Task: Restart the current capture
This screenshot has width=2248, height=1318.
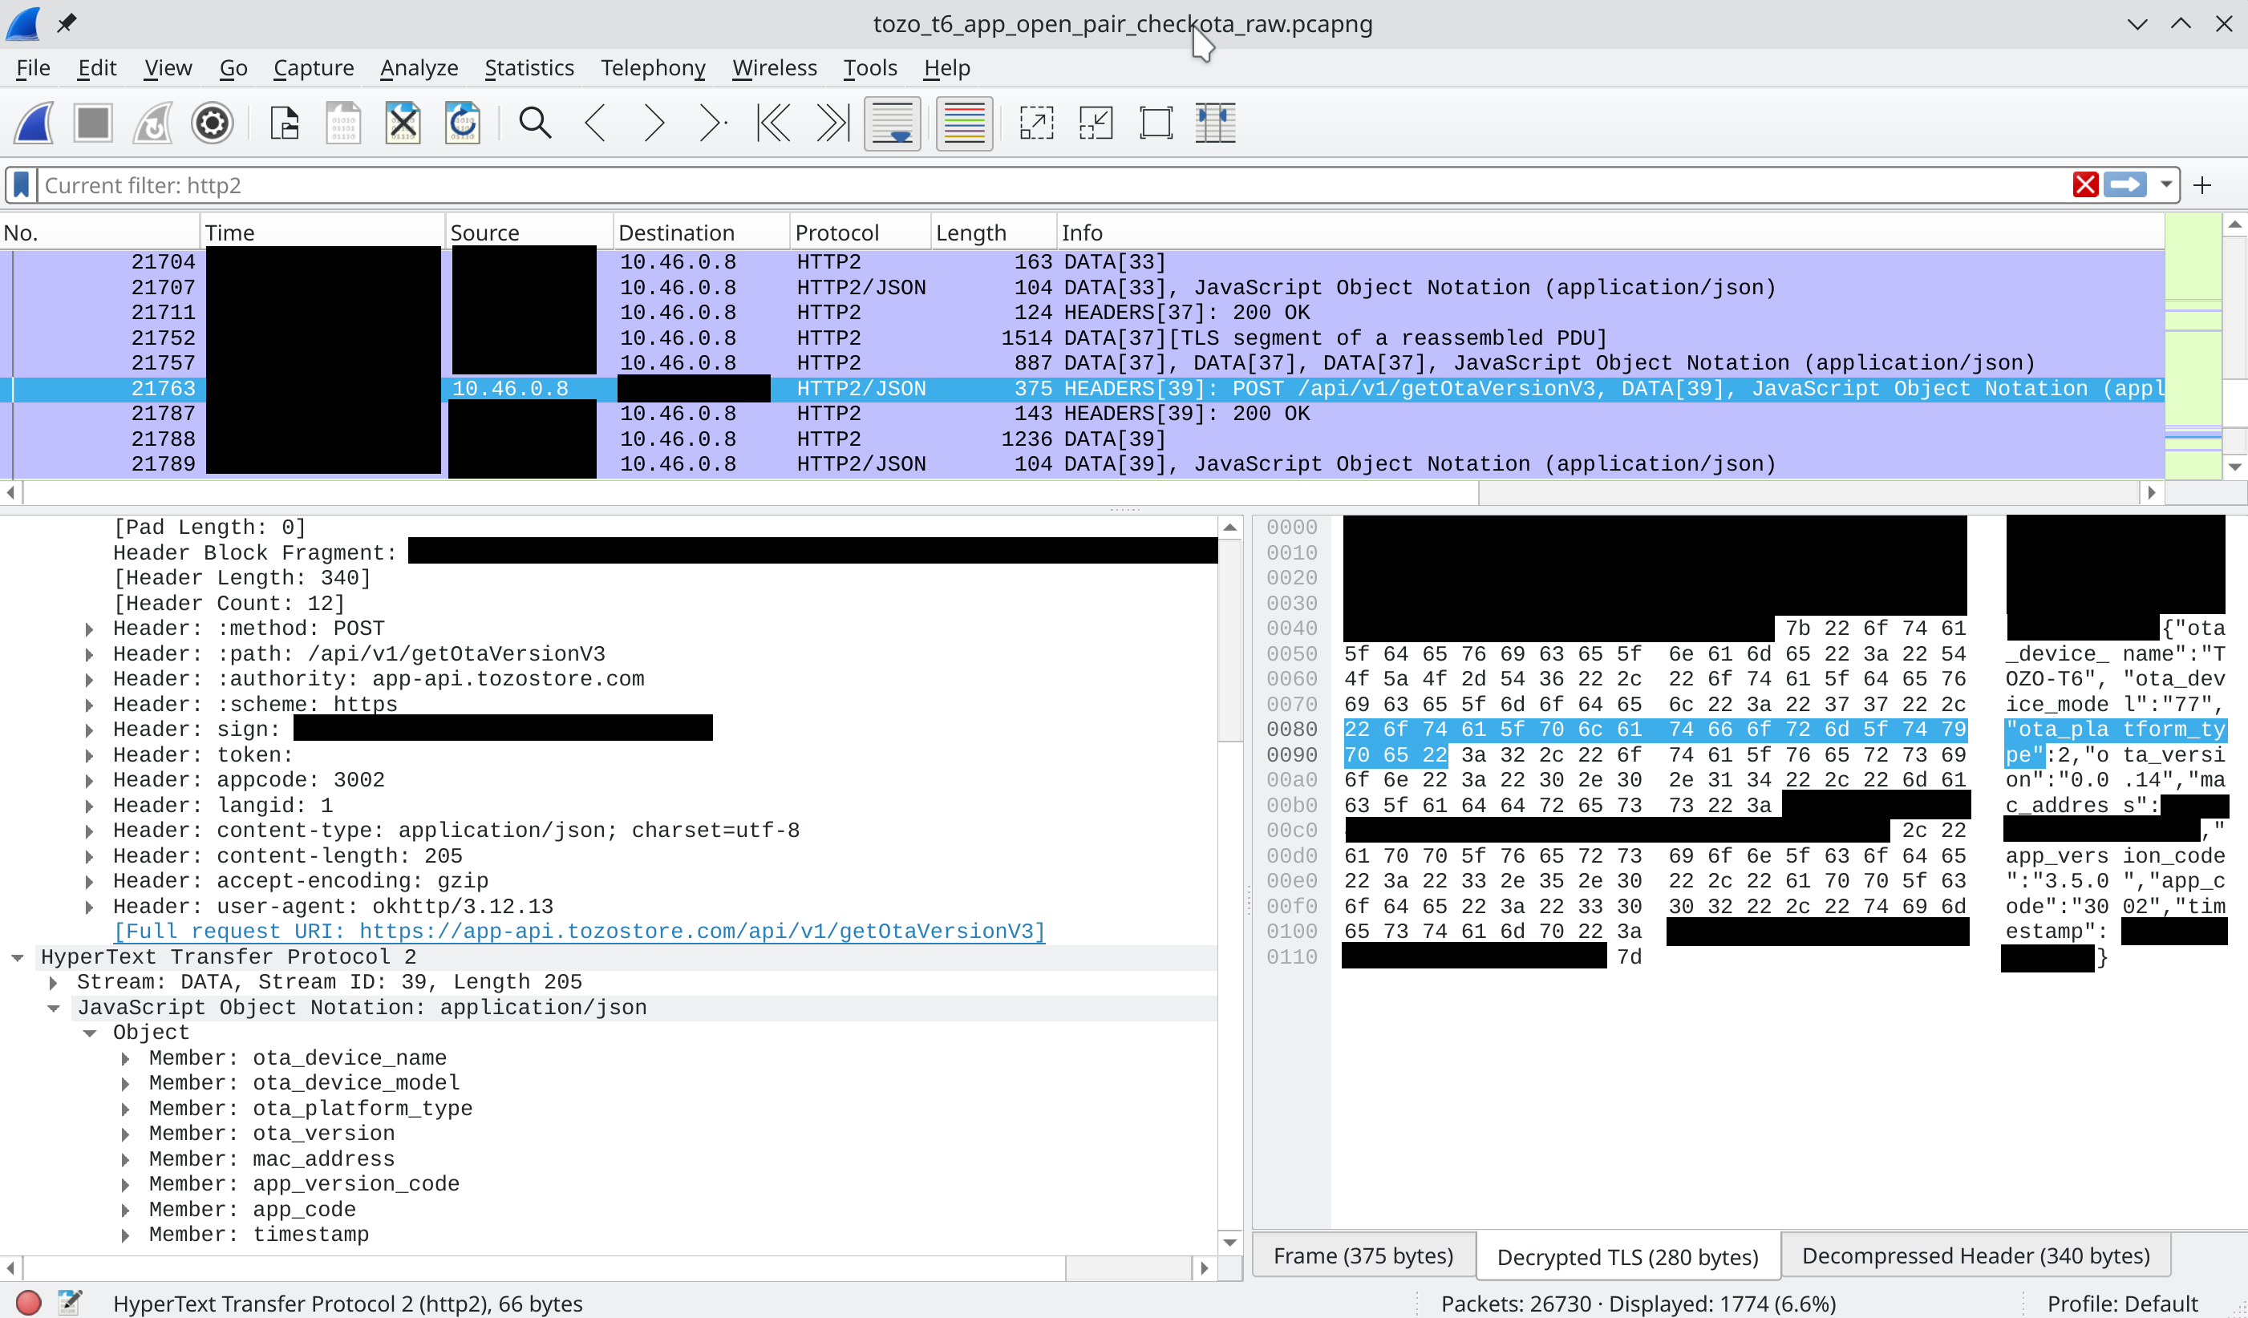Action: coord(152,123)
